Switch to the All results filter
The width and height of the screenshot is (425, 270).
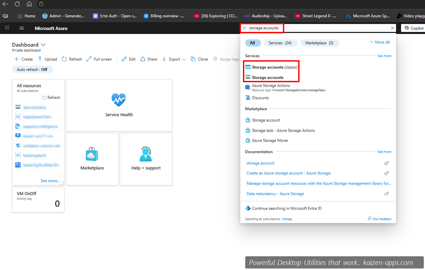(x=253, y=43)
